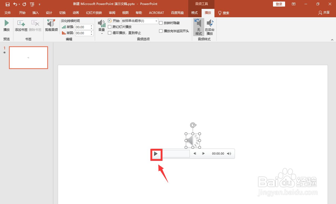Click the animation star under slide 1
Screen dimensions: 336x204
(4, 53)
